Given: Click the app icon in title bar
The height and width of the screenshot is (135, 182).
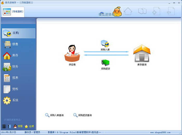Looking at the screenshot, I should tap(2, 3).
